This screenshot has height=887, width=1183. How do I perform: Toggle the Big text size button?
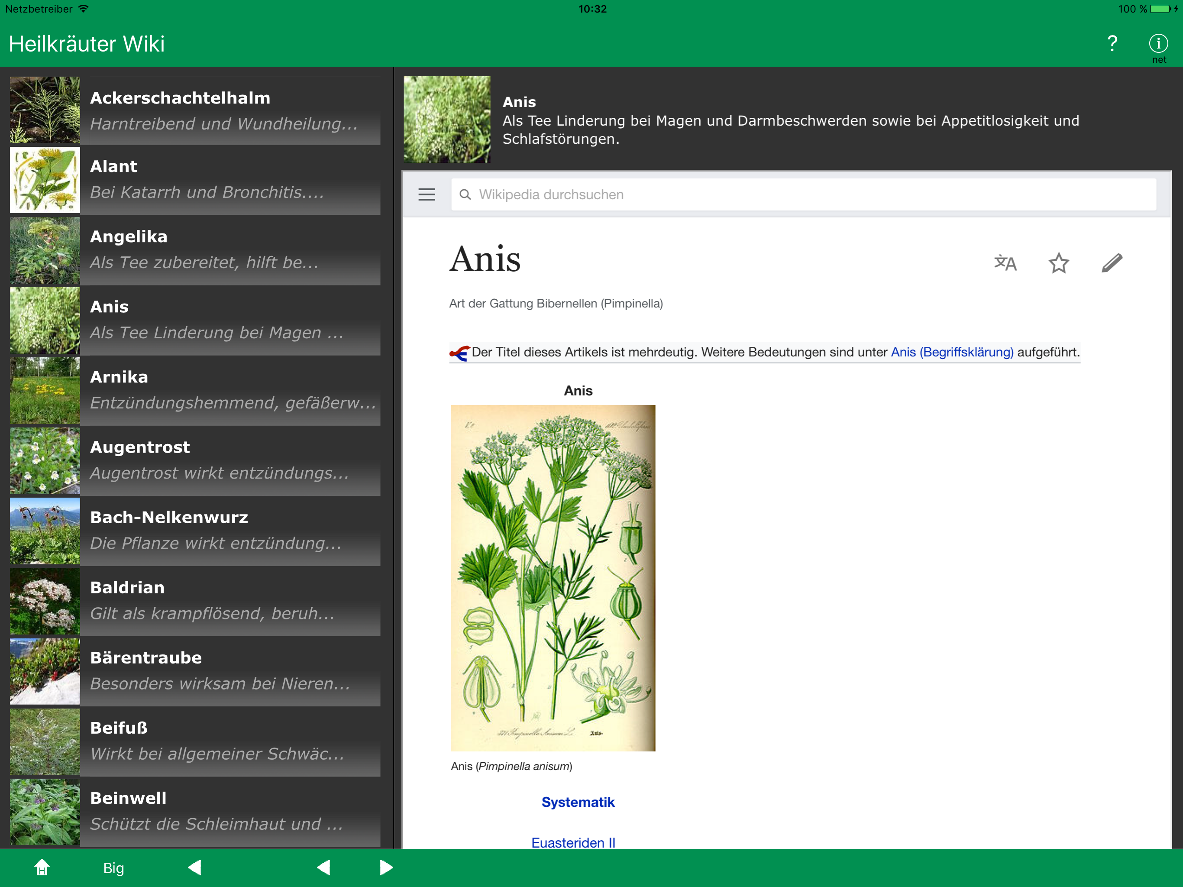point(113,867)
